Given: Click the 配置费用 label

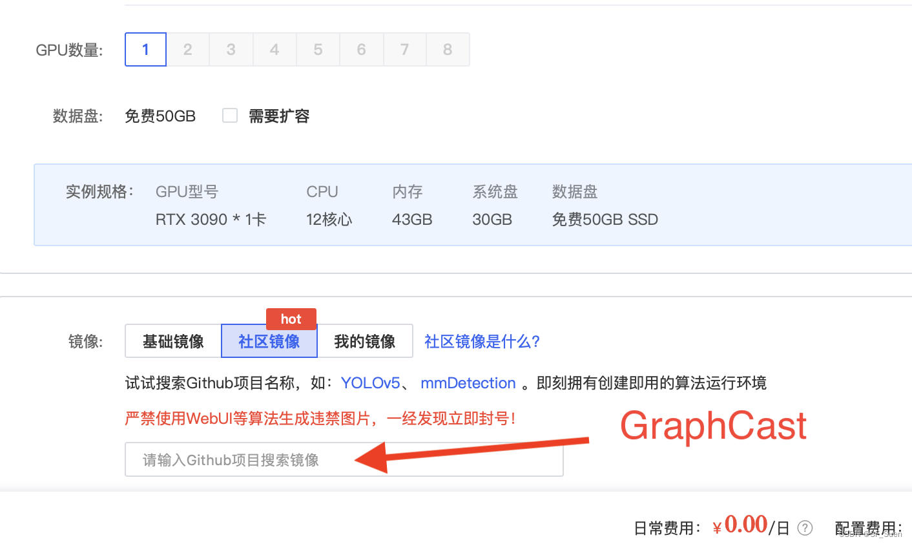Looking at the screenshot, I should (869, 528).
